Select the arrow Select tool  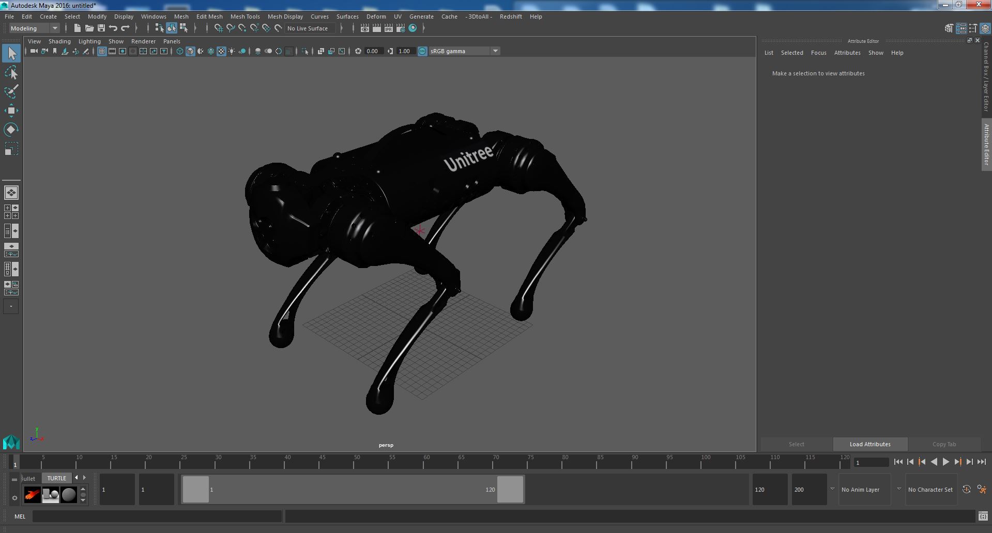(11, 53)
